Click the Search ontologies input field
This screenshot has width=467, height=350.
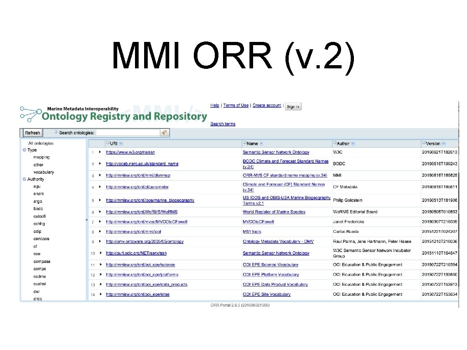coord(128,133)
